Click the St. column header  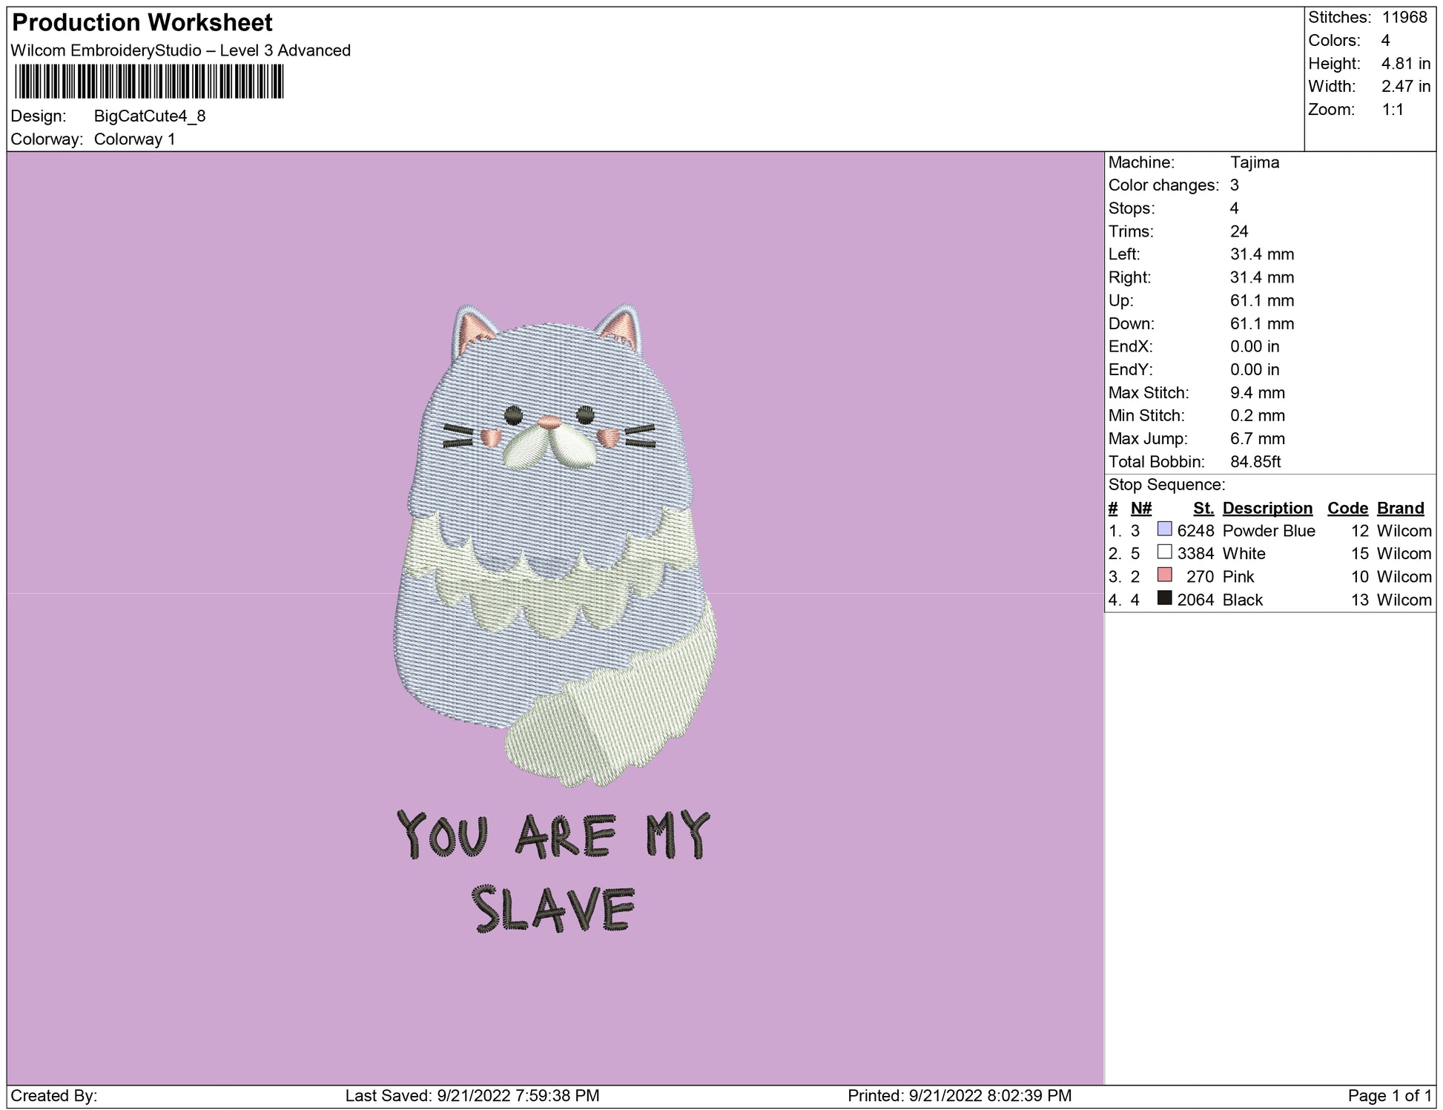pyautogui.click(x=1203, y=508)
